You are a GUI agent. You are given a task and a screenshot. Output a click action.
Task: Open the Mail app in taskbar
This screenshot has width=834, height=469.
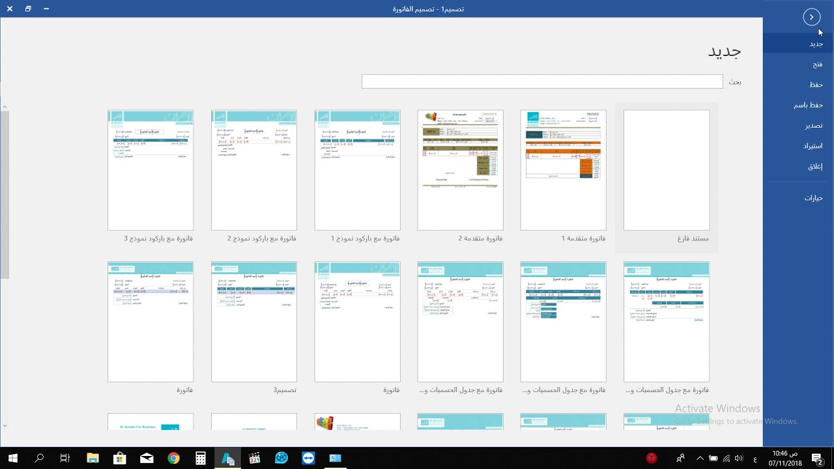click(x=147, y=459)
